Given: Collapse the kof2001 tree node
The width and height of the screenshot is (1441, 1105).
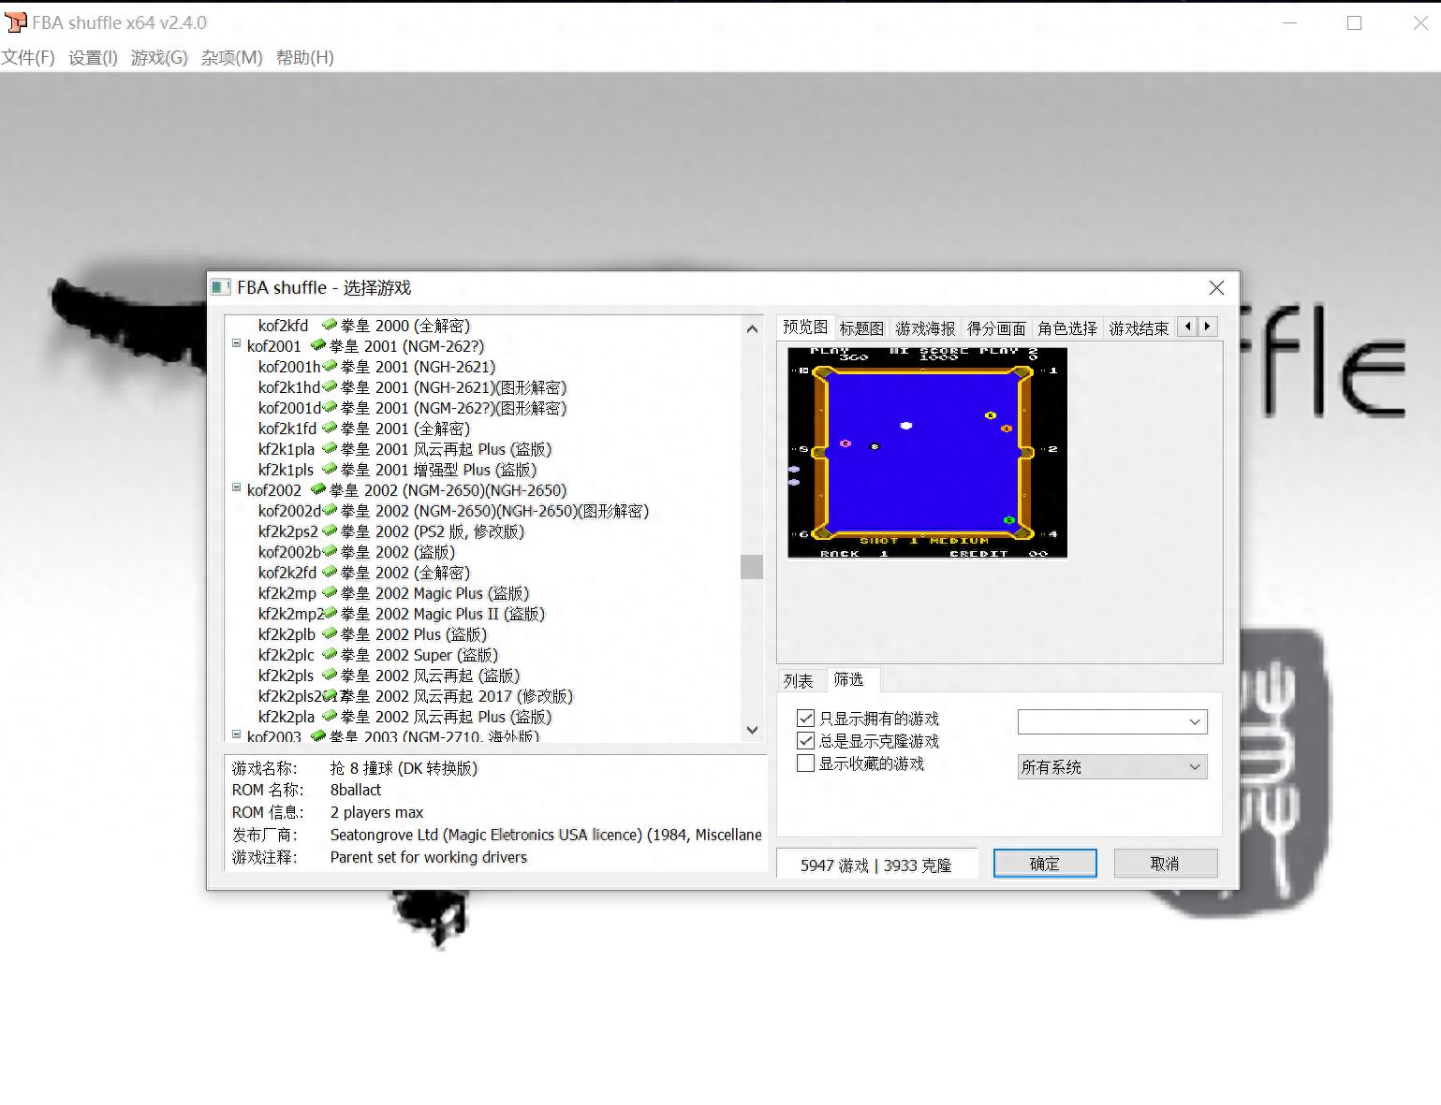Looking at the screenshot, I should tap(237, 344).
